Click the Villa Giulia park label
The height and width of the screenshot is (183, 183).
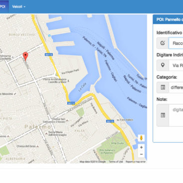(117, 143)
